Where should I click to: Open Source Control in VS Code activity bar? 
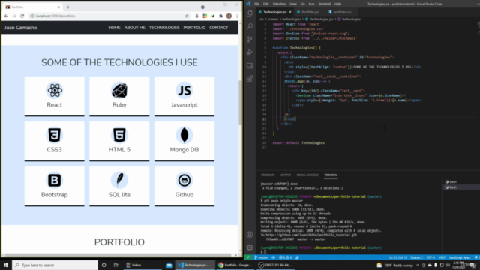(x=250, y=39)
